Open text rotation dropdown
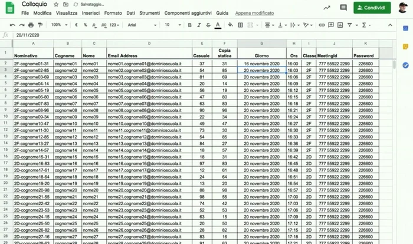The height and width of the screenshot is (244, 413). (307, 25)
